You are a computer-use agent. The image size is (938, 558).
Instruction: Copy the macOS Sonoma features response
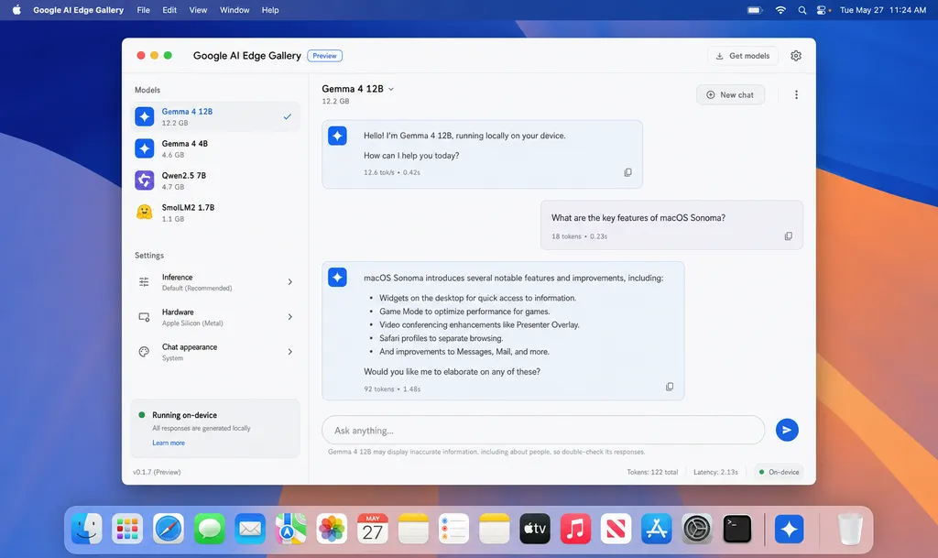(670, 387)
